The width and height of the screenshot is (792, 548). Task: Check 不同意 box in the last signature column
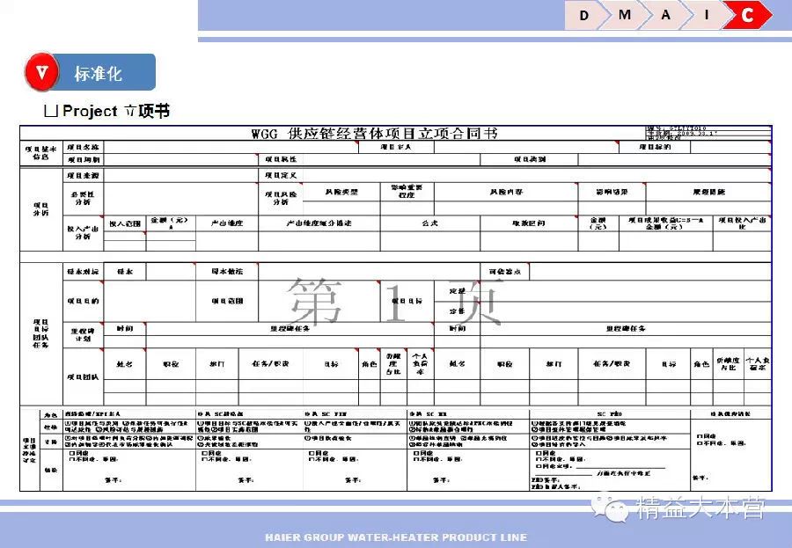click(700, 443)
